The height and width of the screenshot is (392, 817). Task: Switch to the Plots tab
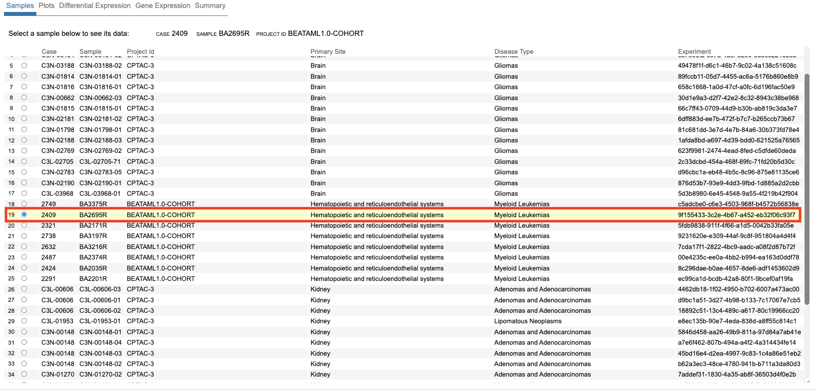[x=46, y=5]
